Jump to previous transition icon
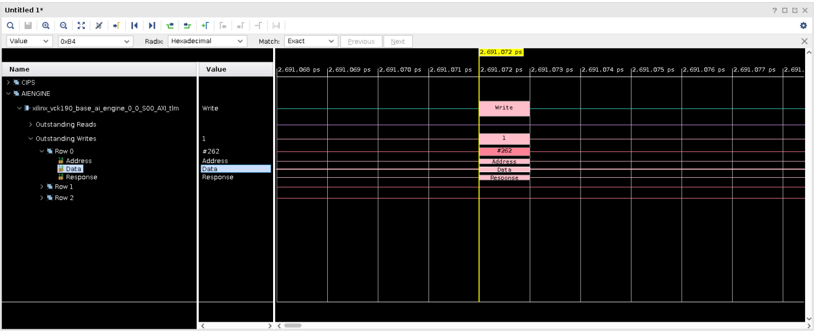 [170, 25]
